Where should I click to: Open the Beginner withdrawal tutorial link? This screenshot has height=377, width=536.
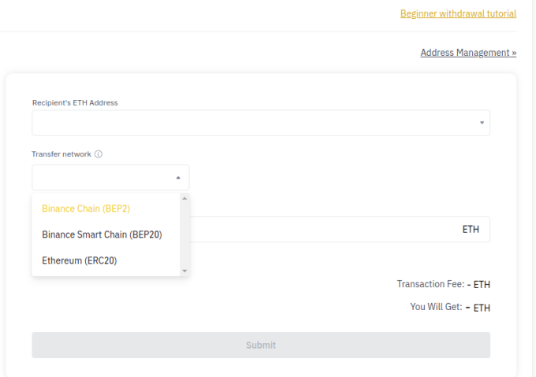[458, 13]
